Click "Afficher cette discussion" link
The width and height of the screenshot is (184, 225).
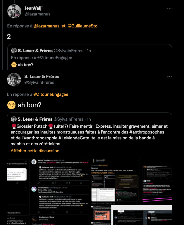[35, 151]
